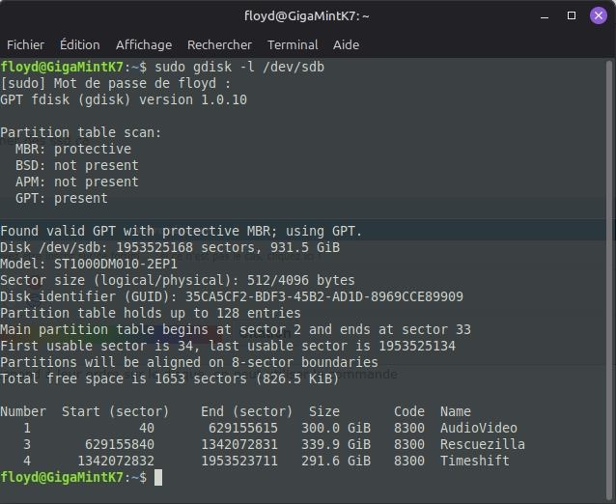The height and width of the screenshot is (504, 616).
Task: Open the Affichage menu
Action: [144, 44]
